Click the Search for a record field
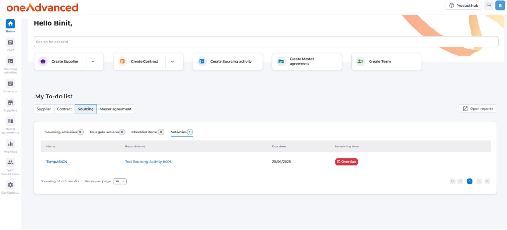507x230 pixels. (266, 42)
